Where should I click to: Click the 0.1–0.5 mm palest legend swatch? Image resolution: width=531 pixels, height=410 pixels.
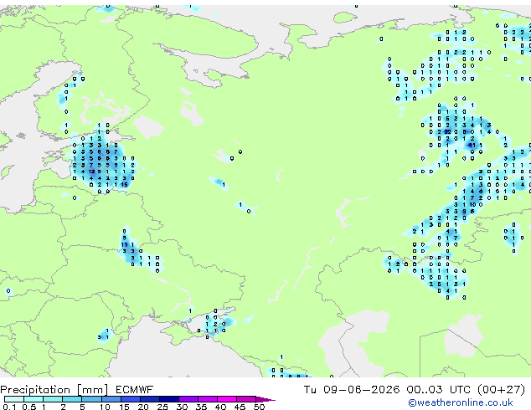[14, 399]
